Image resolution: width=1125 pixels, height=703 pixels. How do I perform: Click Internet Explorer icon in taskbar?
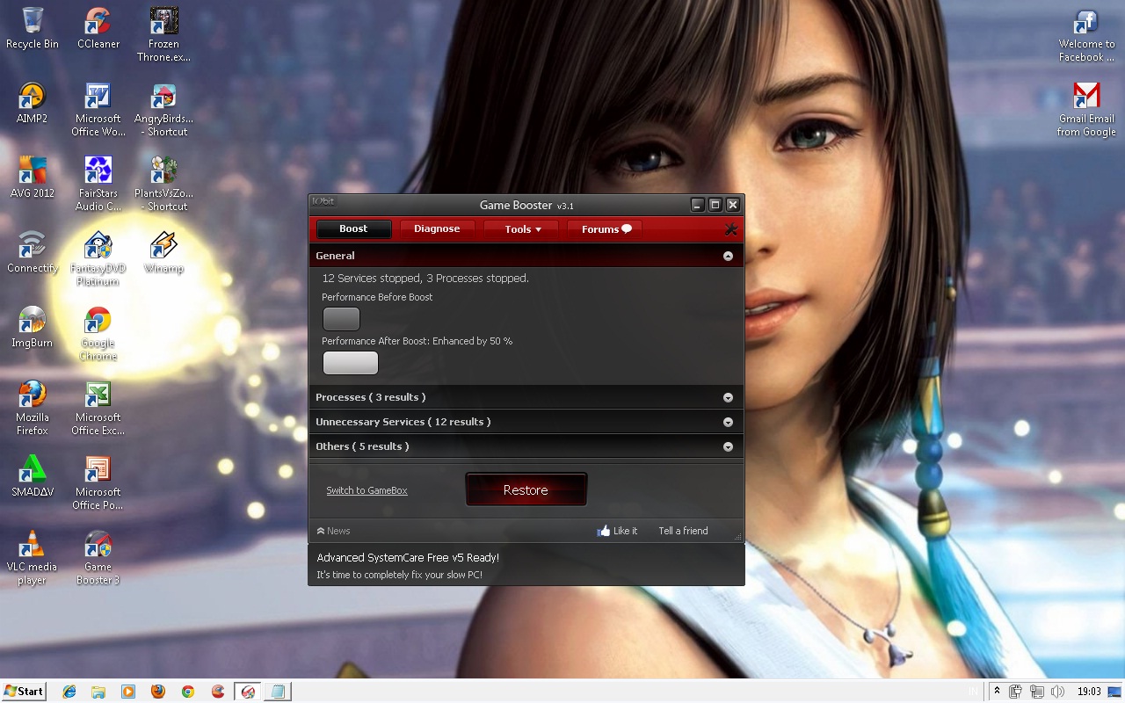[69, 692]
